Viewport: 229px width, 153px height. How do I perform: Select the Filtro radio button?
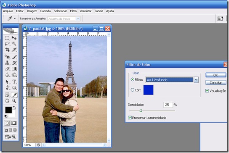(x=133, y=79)
